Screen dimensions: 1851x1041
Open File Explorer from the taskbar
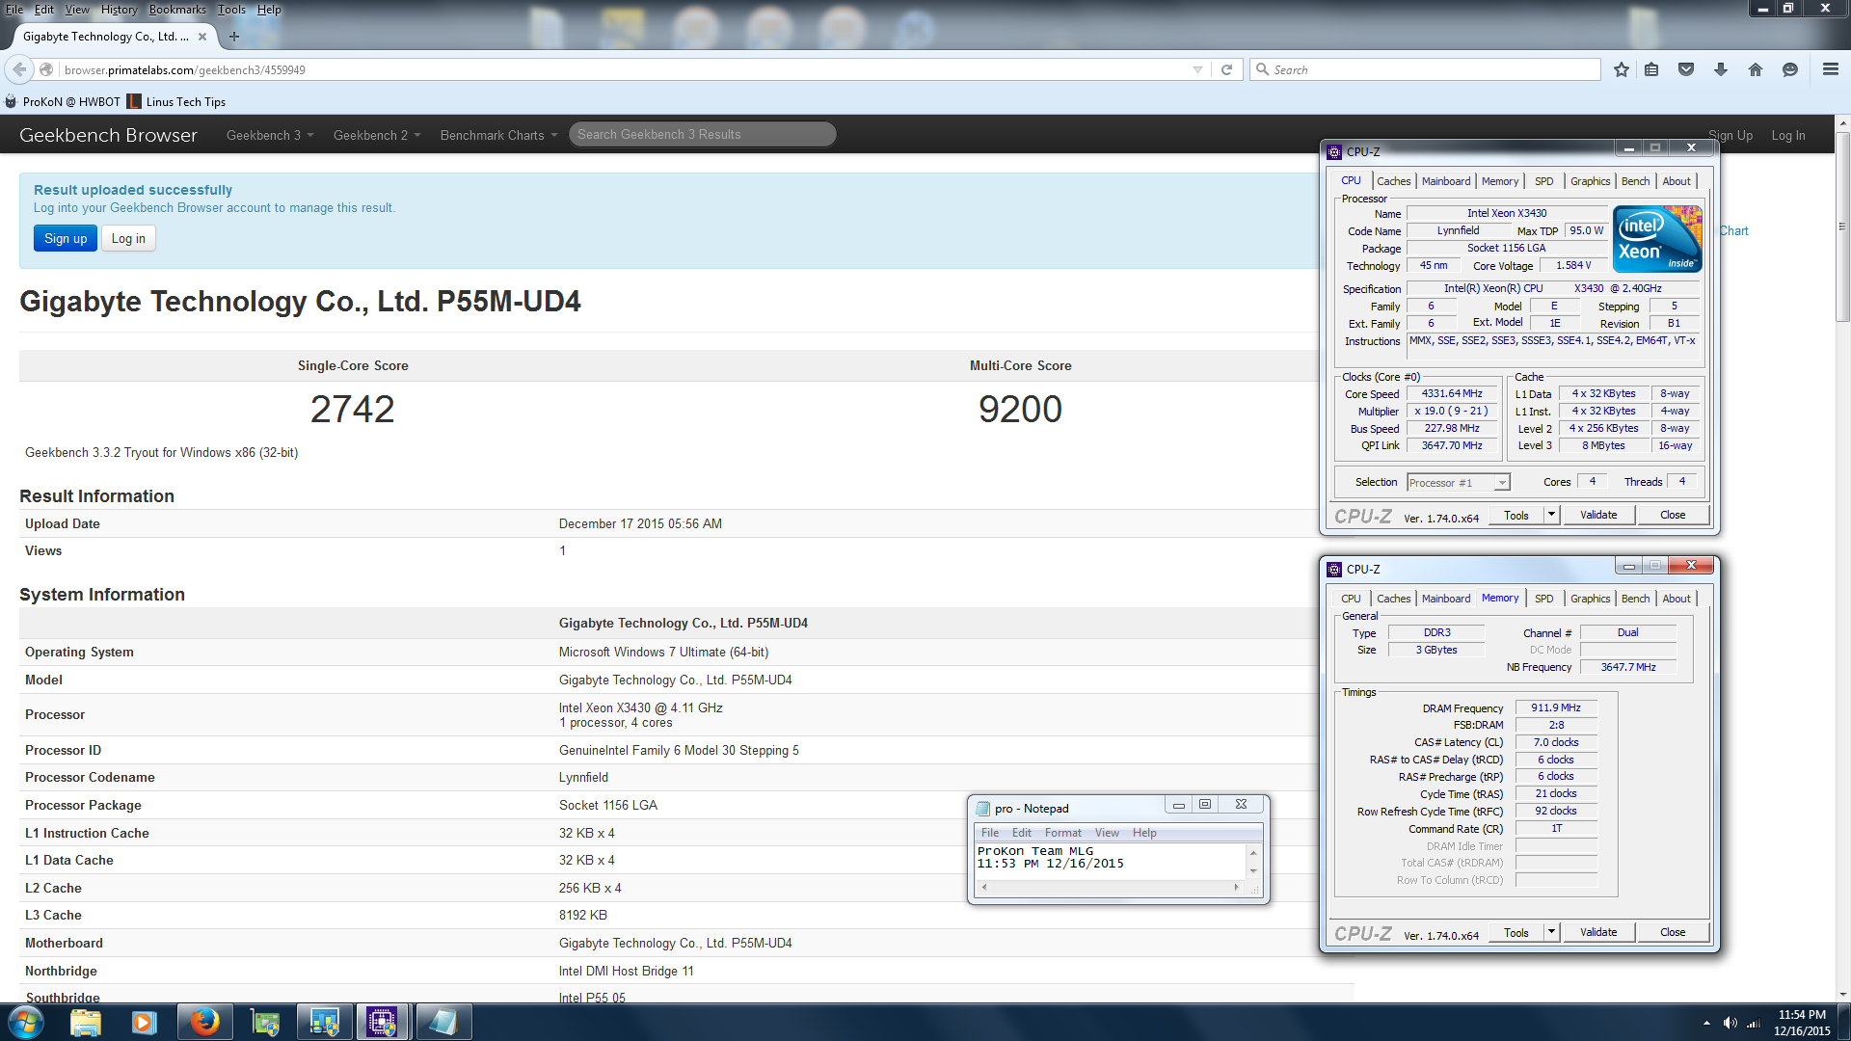click(86, 1022)
